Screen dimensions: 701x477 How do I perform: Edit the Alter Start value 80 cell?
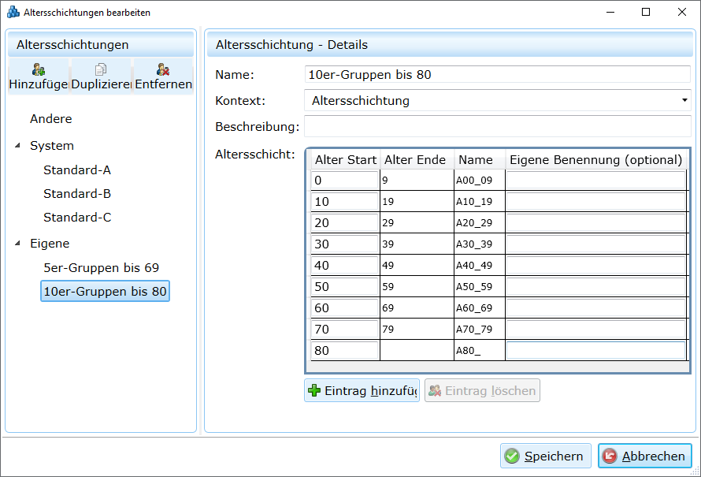tap(344, 351)
